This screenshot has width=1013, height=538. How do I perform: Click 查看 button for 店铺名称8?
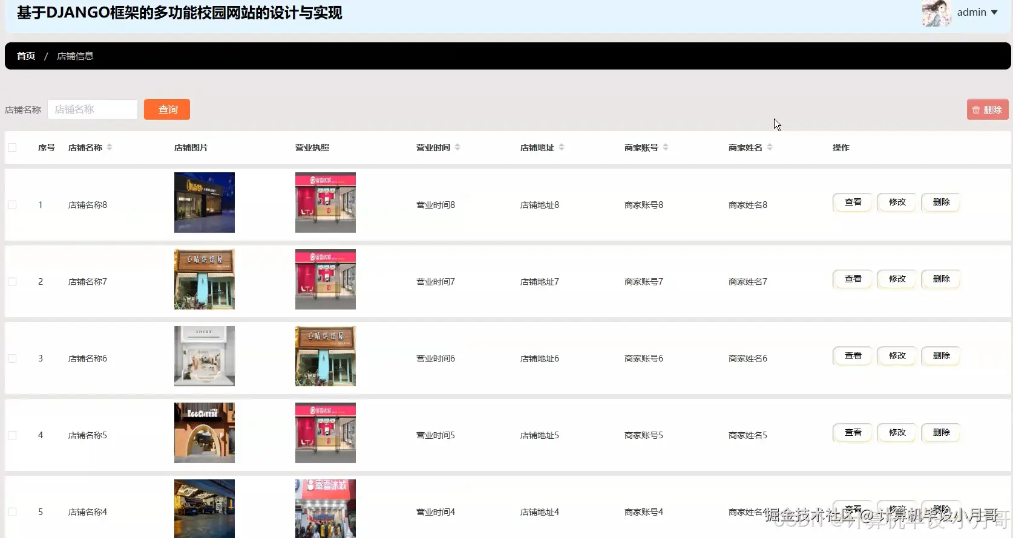point(853,202)
